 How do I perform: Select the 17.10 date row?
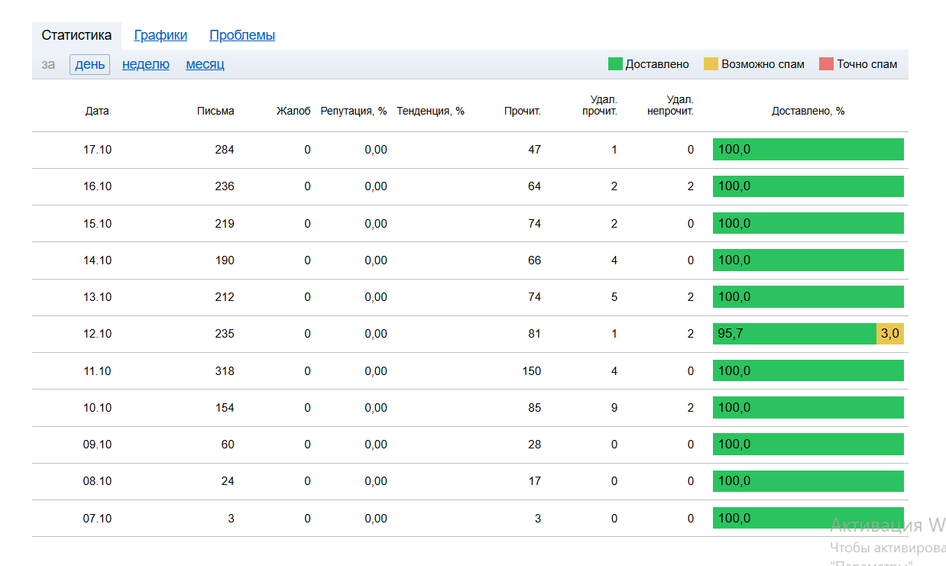(x=97, y=150)
